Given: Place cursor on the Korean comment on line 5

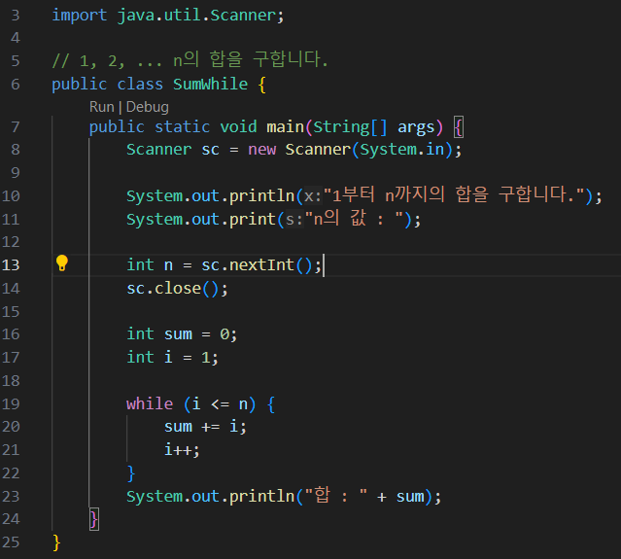Looking at the screenshot, I should pyautogui.click(x=190, y=60).
